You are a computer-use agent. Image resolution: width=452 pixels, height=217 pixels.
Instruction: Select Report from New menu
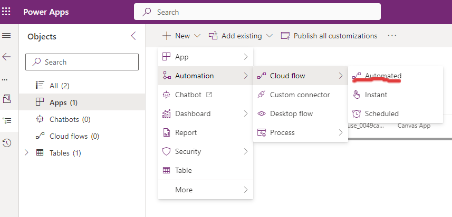[x=206, y=132]
